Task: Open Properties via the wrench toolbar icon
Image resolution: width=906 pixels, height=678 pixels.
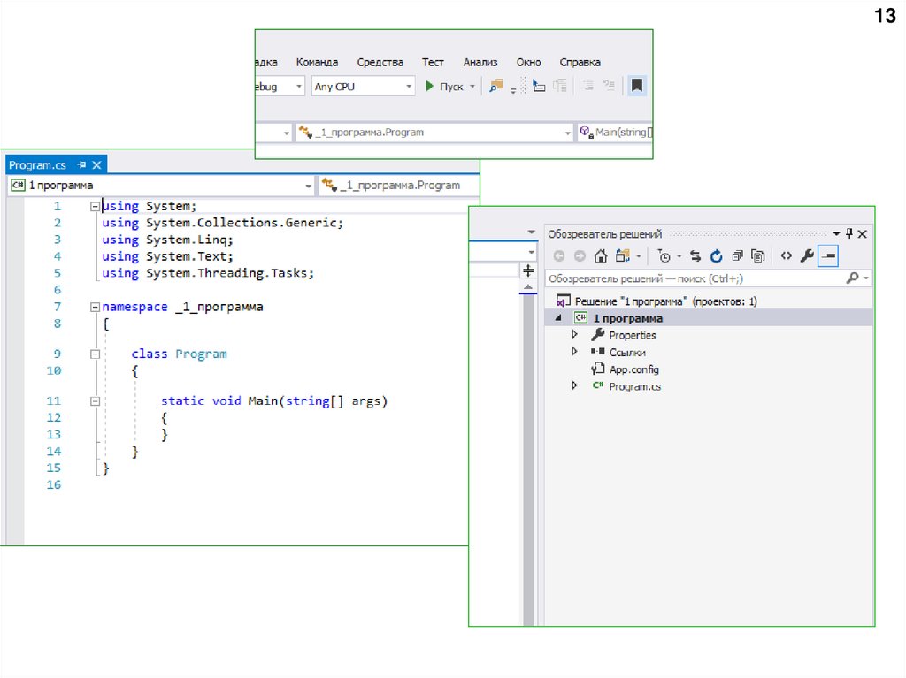Action: pos(806,256)
